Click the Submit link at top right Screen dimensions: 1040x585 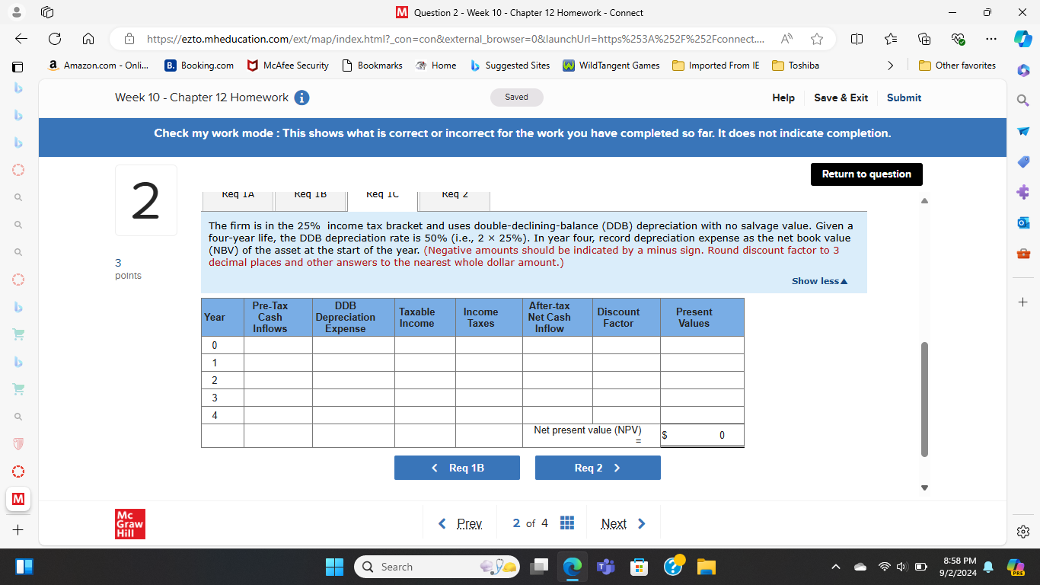click(x=904, y=97)
